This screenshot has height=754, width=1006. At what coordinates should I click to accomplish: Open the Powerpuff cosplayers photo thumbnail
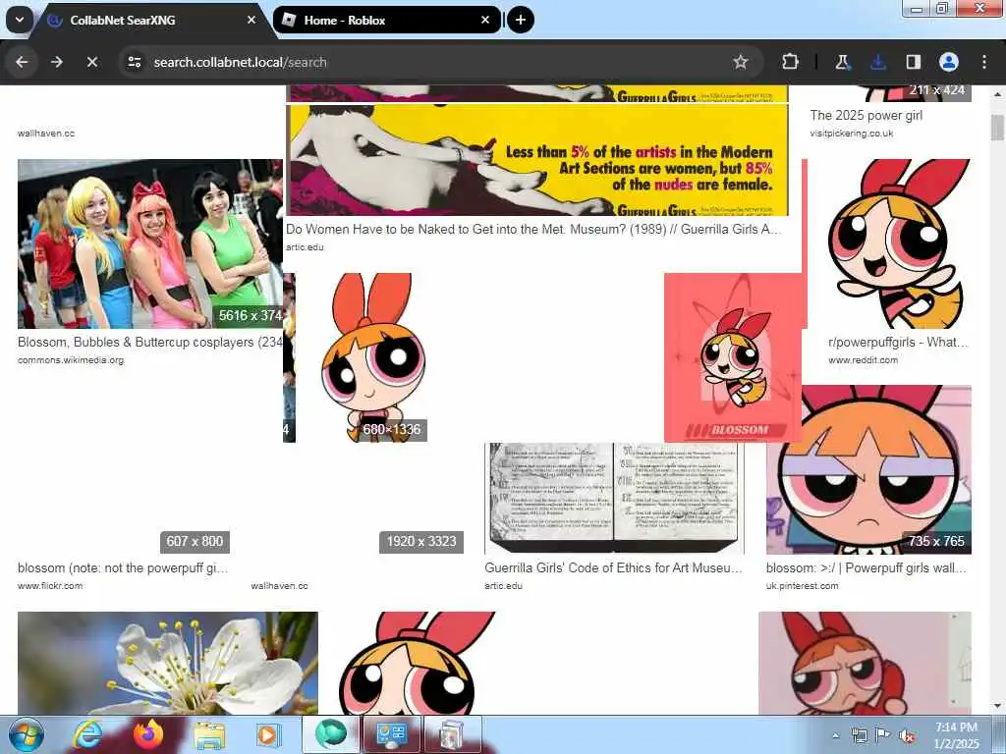149,243
